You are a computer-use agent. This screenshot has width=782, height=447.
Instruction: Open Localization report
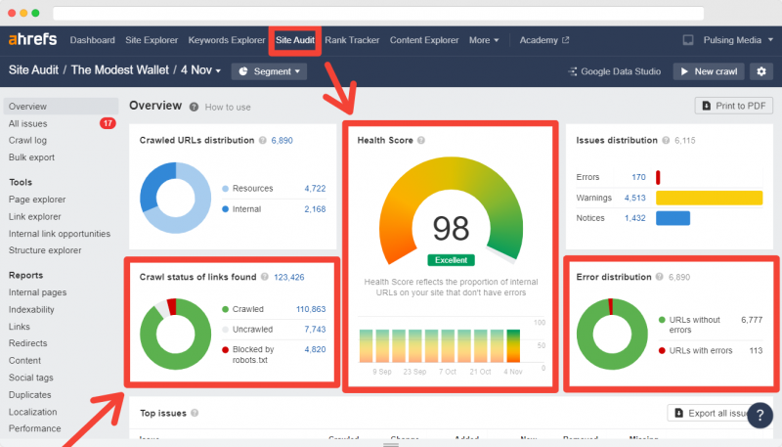32,412
